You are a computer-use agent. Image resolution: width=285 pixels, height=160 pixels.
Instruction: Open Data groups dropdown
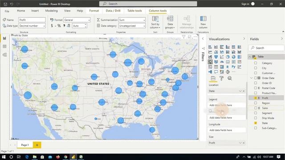[x=170, y=23]
